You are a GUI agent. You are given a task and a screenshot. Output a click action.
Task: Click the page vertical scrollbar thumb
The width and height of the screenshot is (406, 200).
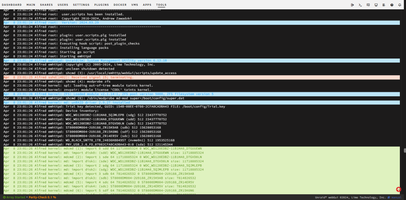pos(405,150)
